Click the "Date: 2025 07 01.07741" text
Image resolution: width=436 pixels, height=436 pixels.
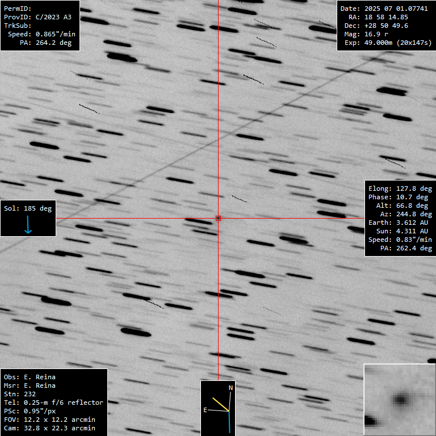click(384, 9)
